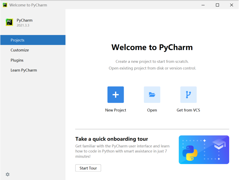Click the "New Project" text label
Screen dimensions: 239x180
tap(115, 110)
